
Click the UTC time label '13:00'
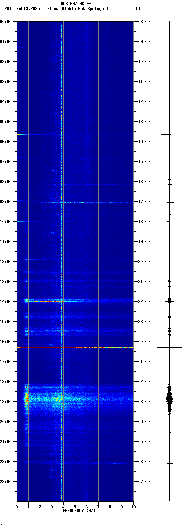144,122
